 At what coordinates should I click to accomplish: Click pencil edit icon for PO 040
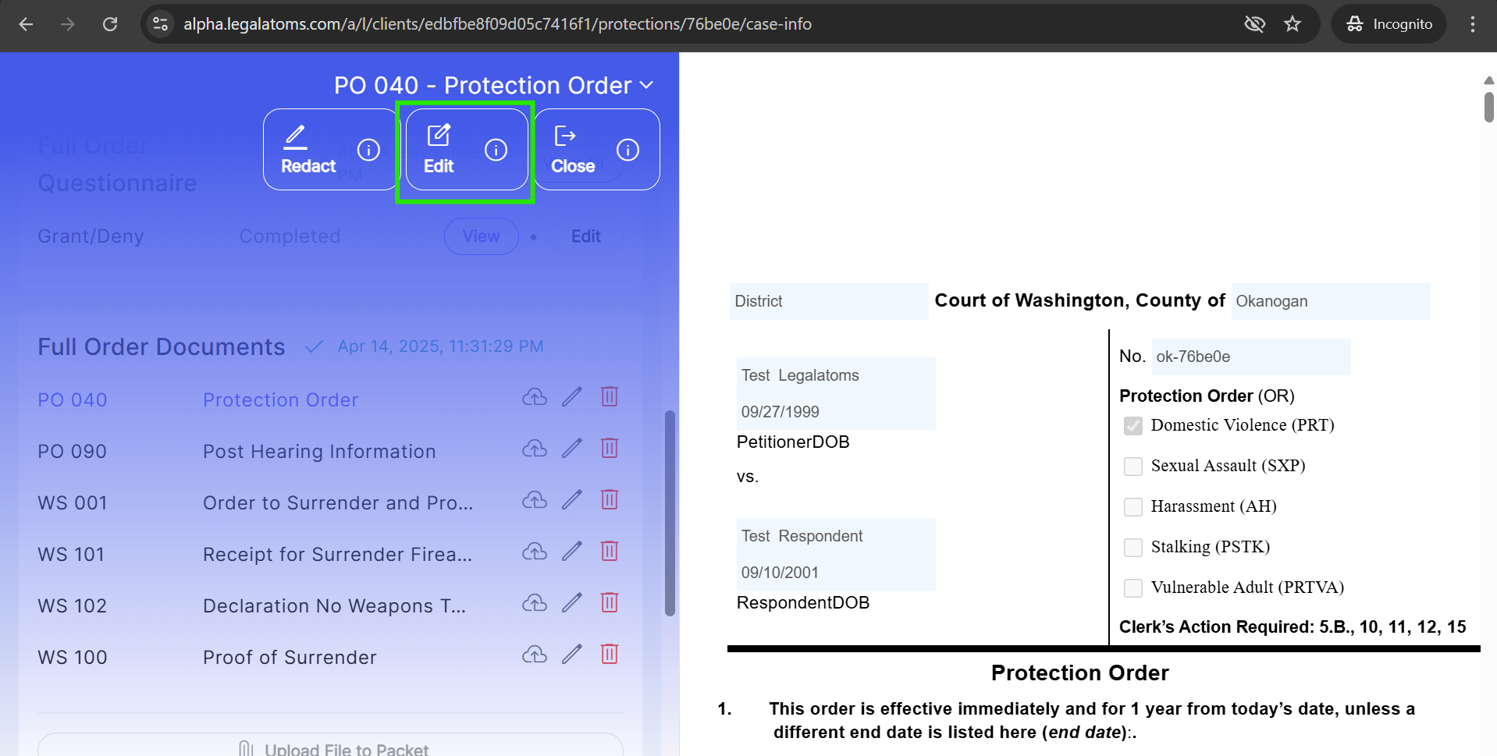pos(572,397)
